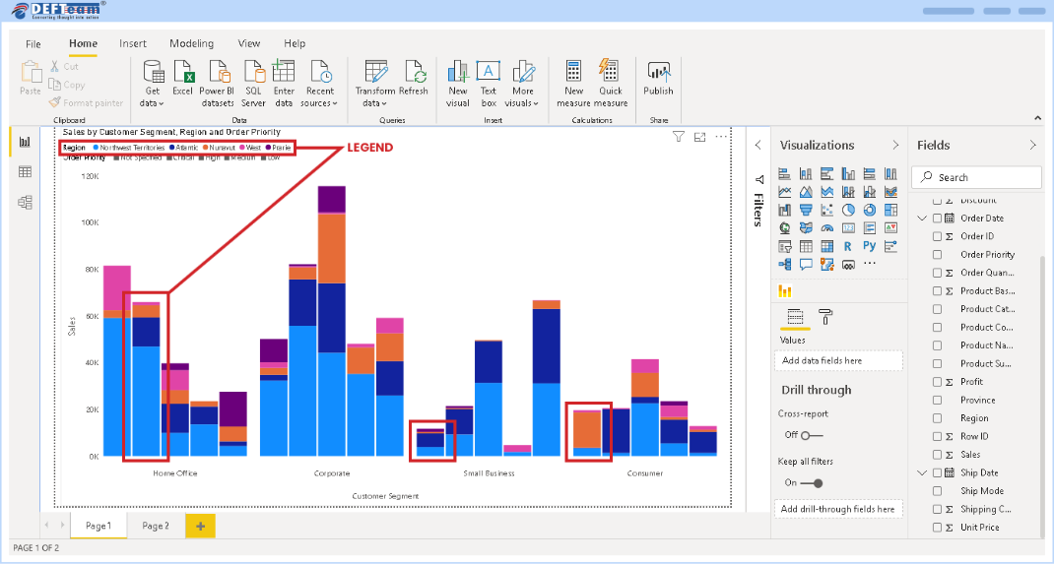The height and width of the screenshot is (564, 1054).
Task: Click the SQL Server icon
Action: pos(254,73)
